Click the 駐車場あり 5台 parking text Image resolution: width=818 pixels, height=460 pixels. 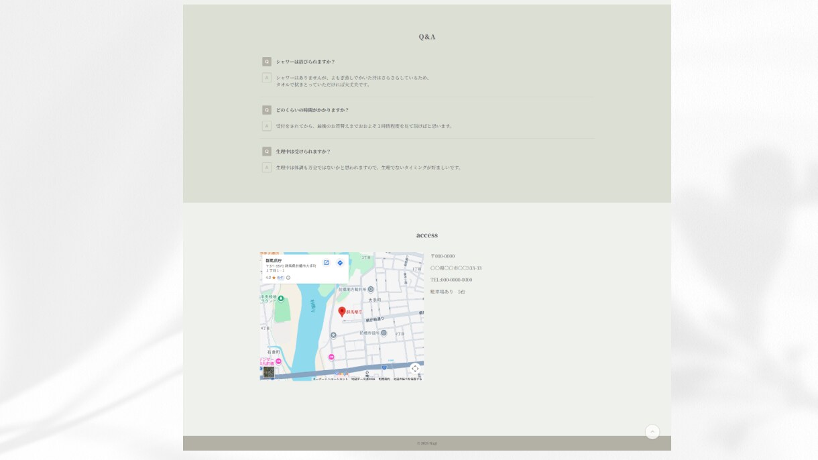click(448, 292)
